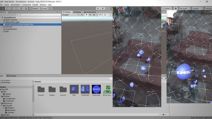Image resolution: width=212 pixels, height=119 pixels.
Task: Expand the GUISkin folder arrow
Action: 4,108
